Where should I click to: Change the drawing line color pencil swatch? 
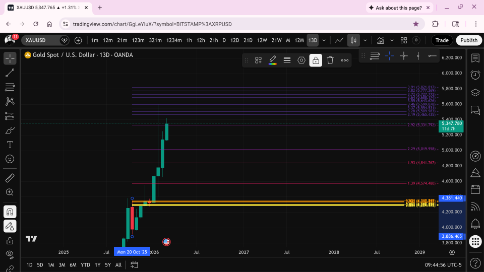pos(273,60)
